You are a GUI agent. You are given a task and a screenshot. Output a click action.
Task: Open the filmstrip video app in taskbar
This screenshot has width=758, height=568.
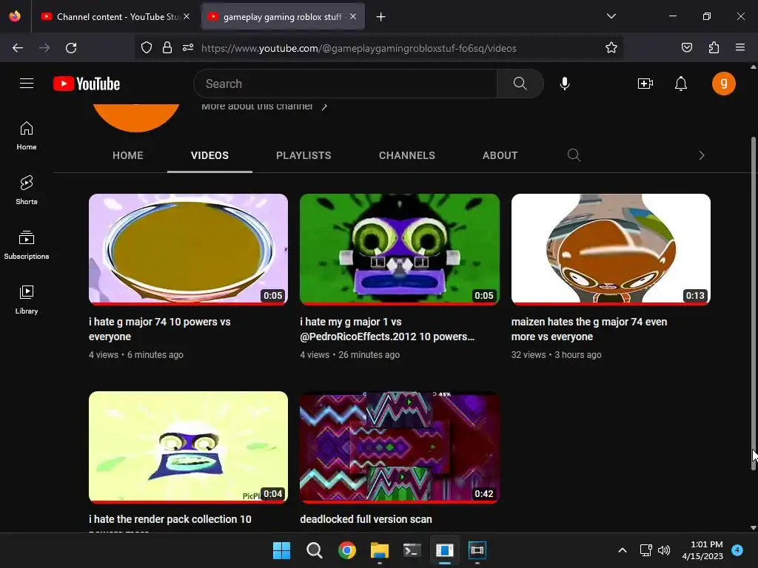(x=477, y=550)
